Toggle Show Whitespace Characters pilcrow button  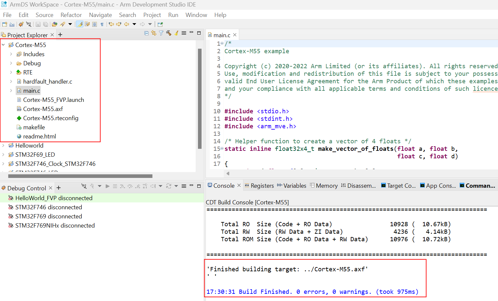tap(102, 24)
